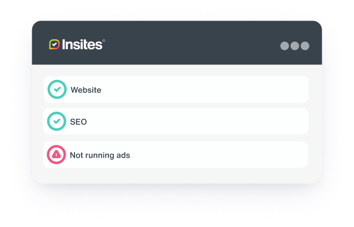Click the green check icon beside Website

pyautogui.click(x=57, y=89)
